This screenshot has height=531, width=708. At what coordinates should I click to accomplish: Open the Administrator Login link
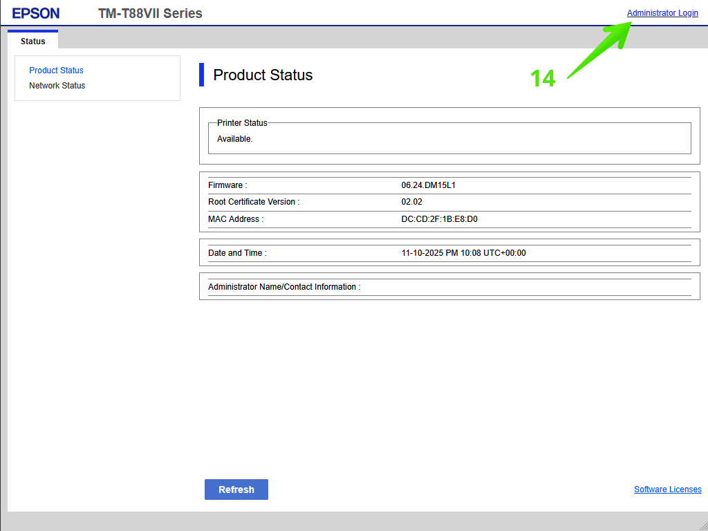click(x=662, y=13)
